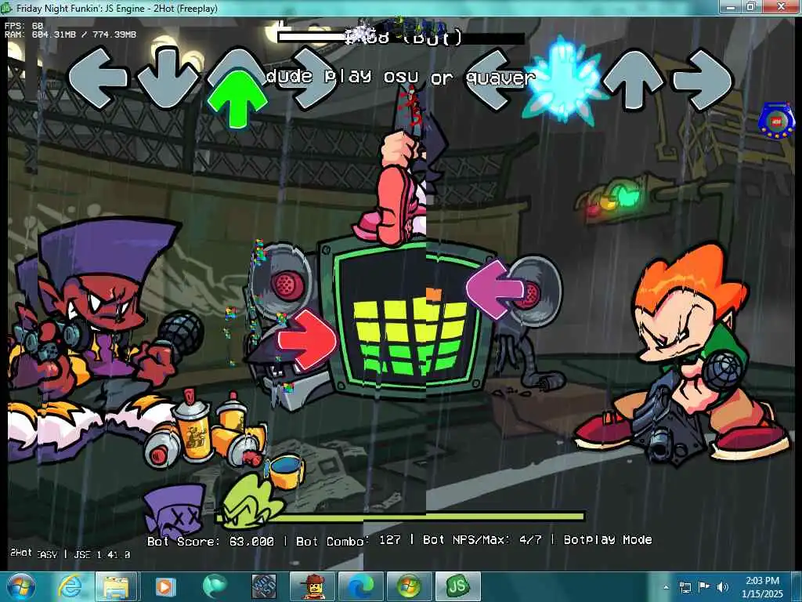
Task: Click the opponent's gray left arrow receptor
Action: 98,77
